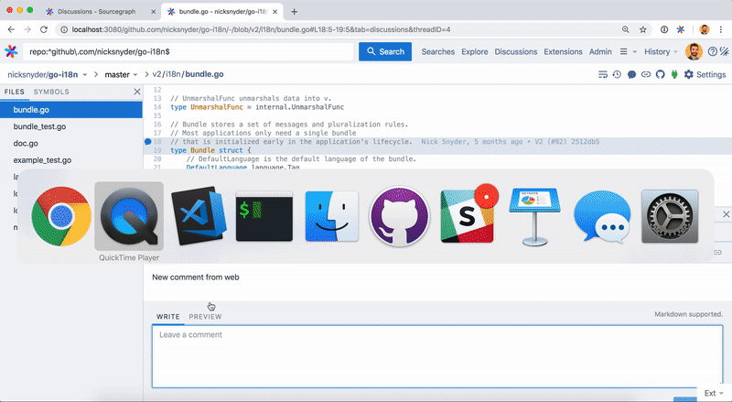
Task: Select Terminal in the app switcher
Action: tap(264, 216)
